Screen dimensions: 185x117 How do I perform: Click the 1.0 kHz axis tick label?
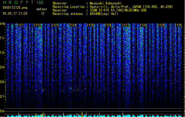[x=2, y=53]
